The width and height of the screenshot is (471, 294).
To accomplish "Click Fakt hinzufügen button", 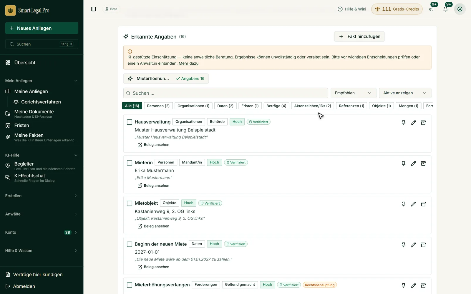I will click(359, 36).
